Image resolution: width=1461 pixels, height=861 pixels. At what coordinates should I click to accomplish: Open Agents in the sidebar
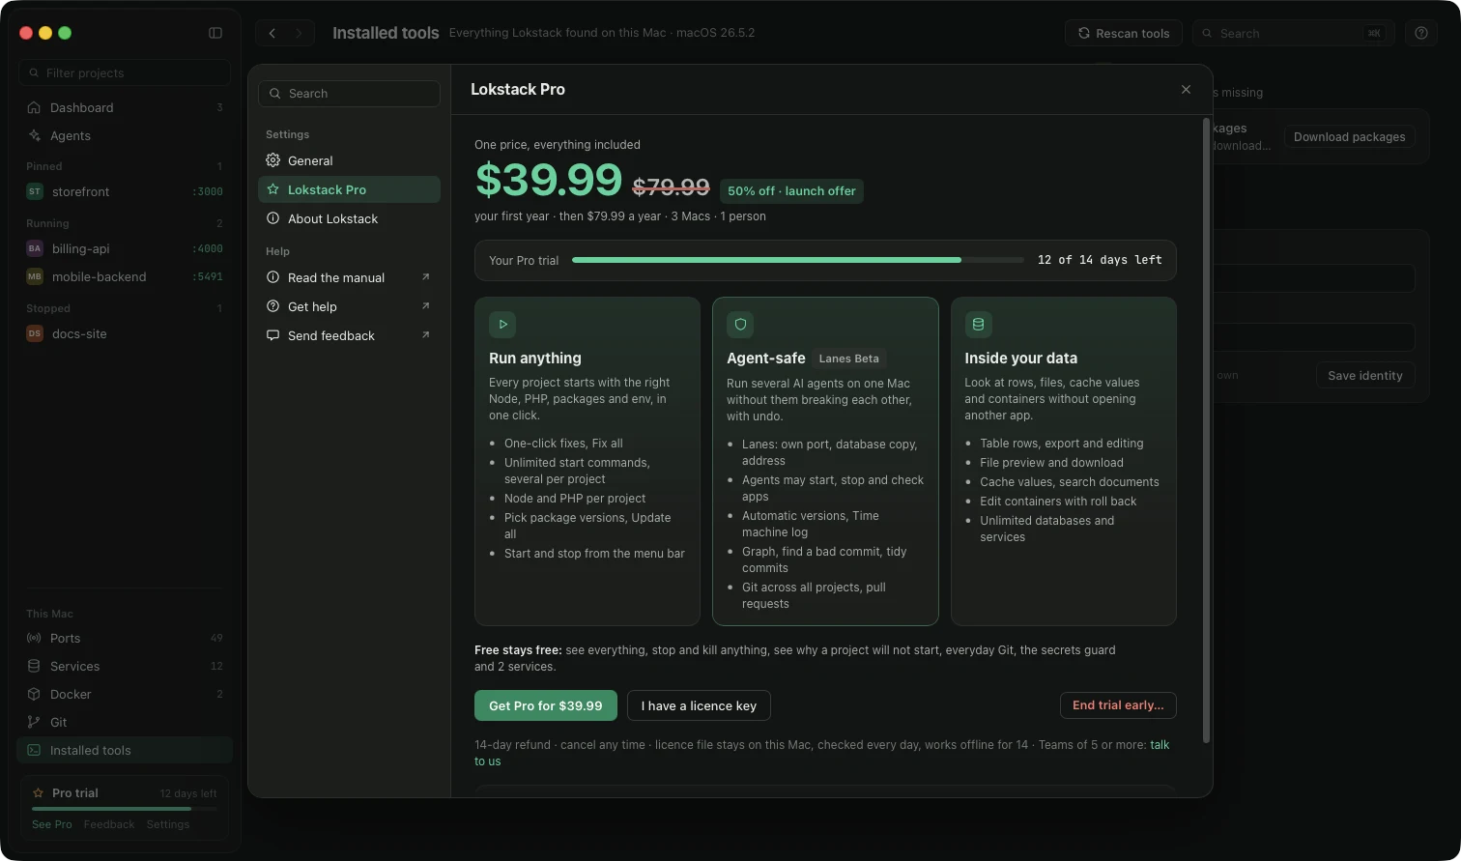coord(125,135)
